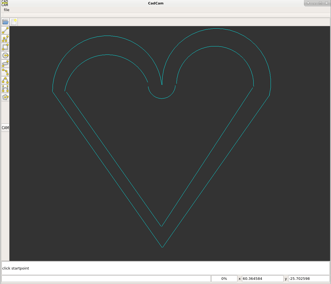The image size is (331, 284).
Task: Select the Rectangle drawing tool
Action: (5, 47)
